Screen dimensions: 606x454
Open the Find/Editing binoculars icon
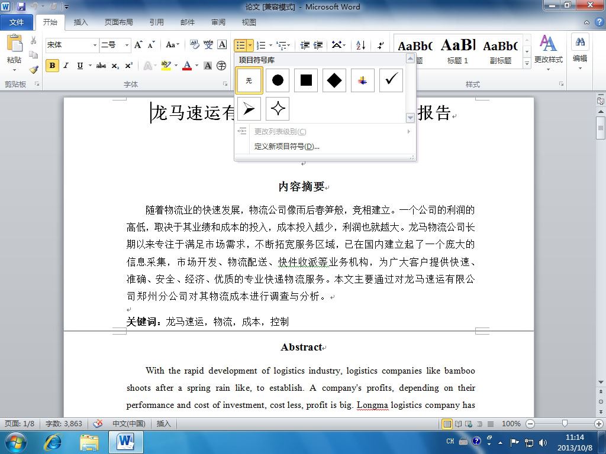pyautogui.click(x=580, y=43)
